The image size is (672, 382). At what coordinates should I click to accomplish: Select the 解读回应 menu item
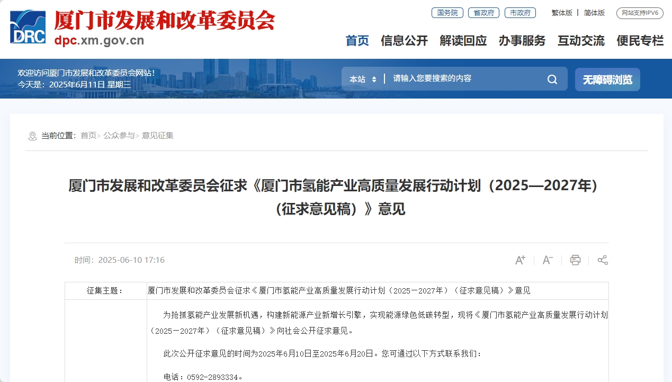pos(463,41)
